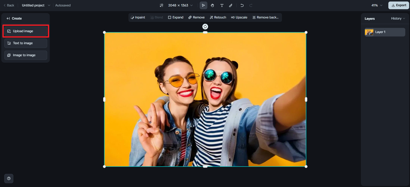410x187 pixels.
Task: Click the Upload image button
Action: (x=26, y=31)
